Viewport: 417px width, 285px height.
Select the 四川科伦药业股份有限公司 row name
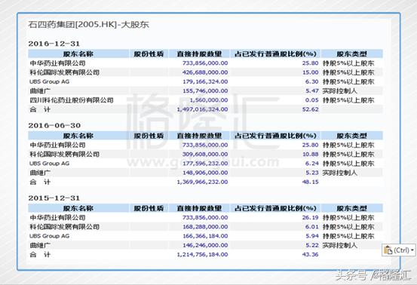tap(72, 100)
